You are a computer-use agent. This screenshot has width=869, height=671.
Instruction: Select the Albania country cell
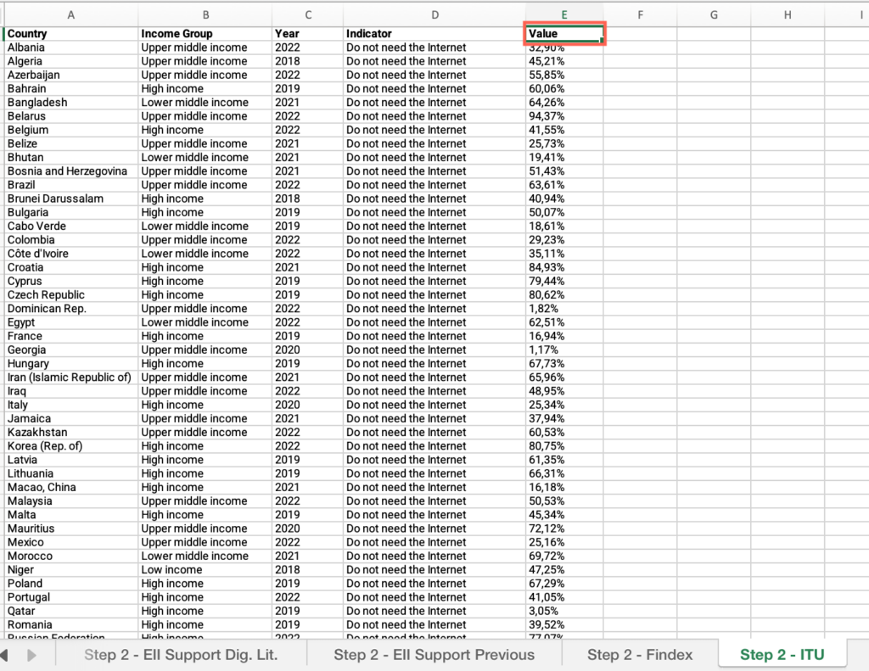click(x=71, y=48)
